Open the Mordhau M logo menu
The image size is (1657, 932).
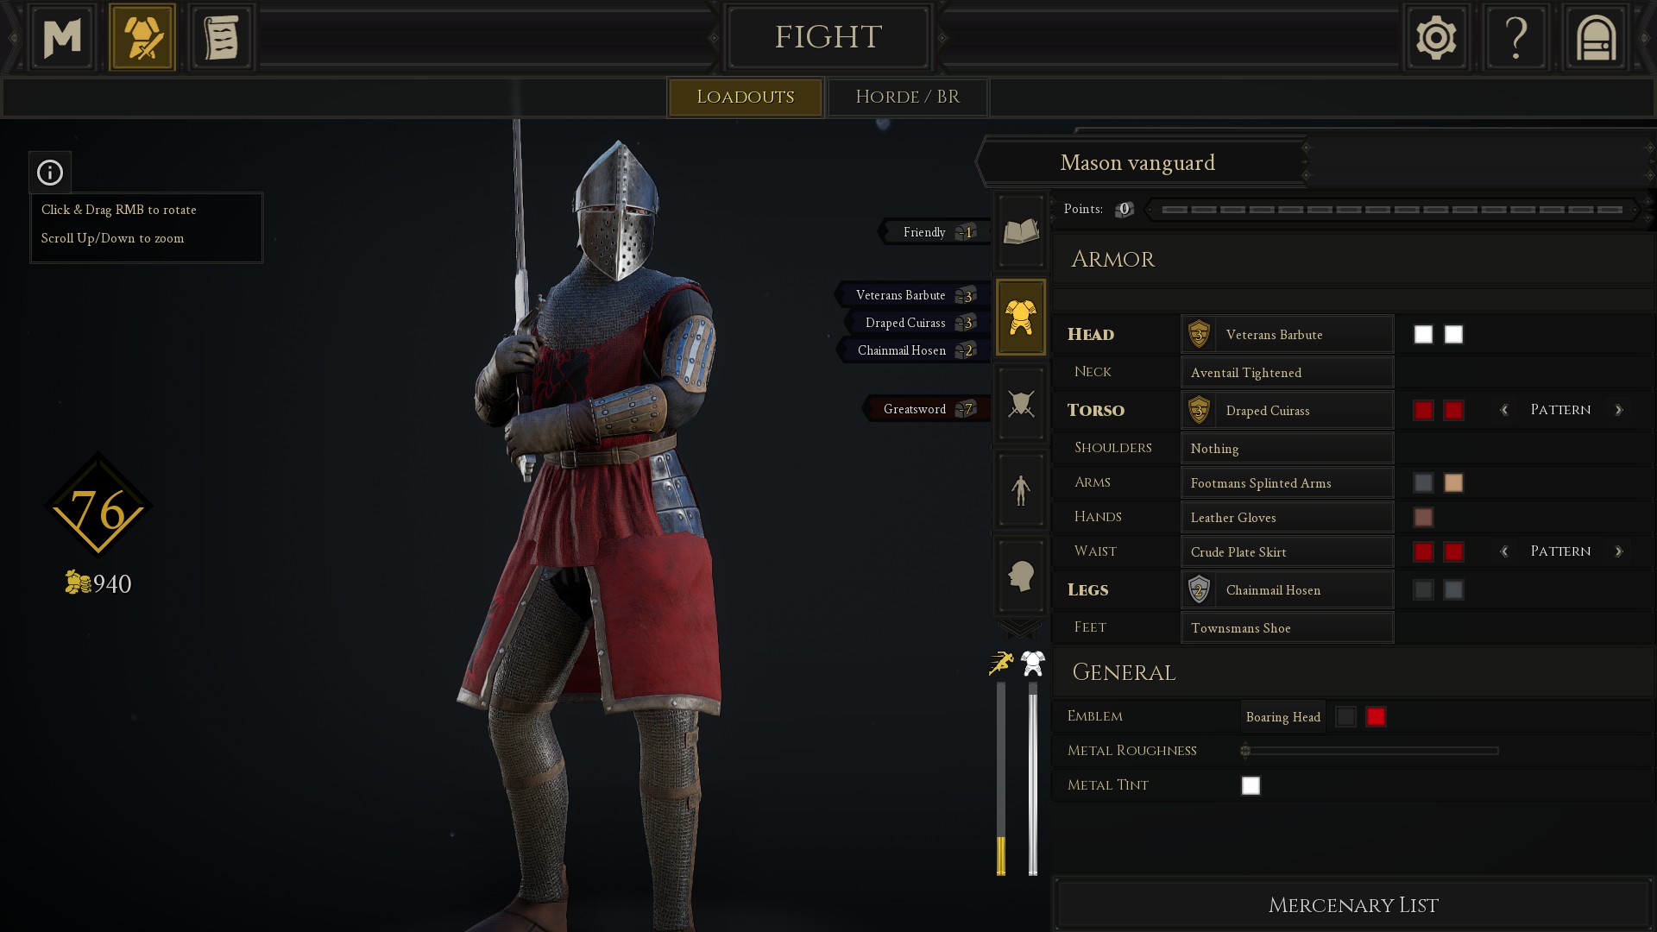[x=62, y=37]
